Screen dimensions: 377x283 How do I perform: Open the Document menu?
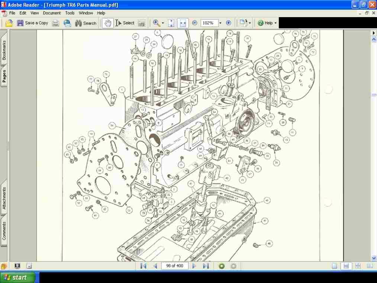coord(52,13)
